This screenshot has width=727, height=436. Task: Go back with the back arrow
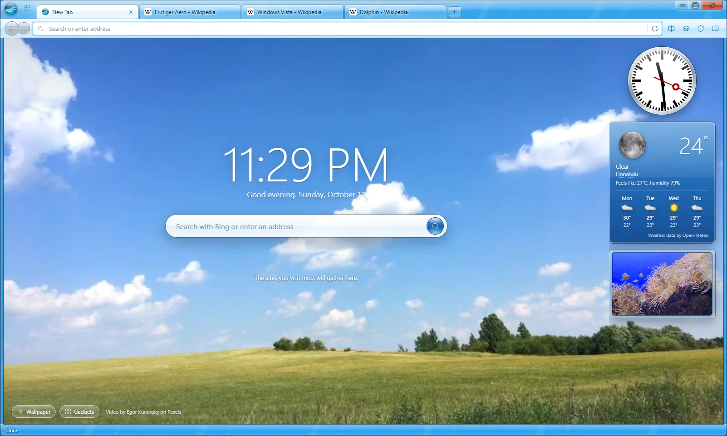12,29
